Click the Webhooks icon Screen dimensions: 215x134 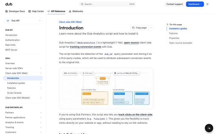coord(70,11)
